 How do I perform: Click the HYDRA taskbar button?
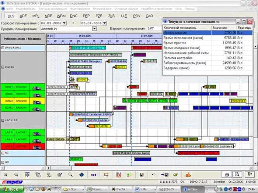point(192,189)
